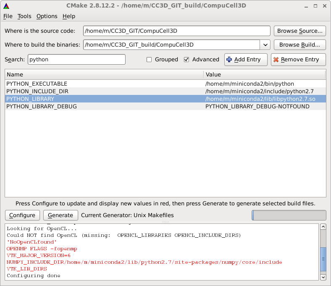The image size is (331, 286).
Task: Expand the build binaries path dropdown
Action: [x=265, y=45]
